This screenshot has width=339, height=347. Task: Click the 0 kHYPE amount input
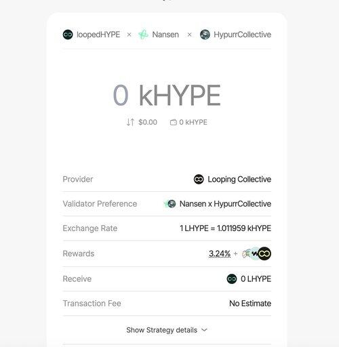167,95
